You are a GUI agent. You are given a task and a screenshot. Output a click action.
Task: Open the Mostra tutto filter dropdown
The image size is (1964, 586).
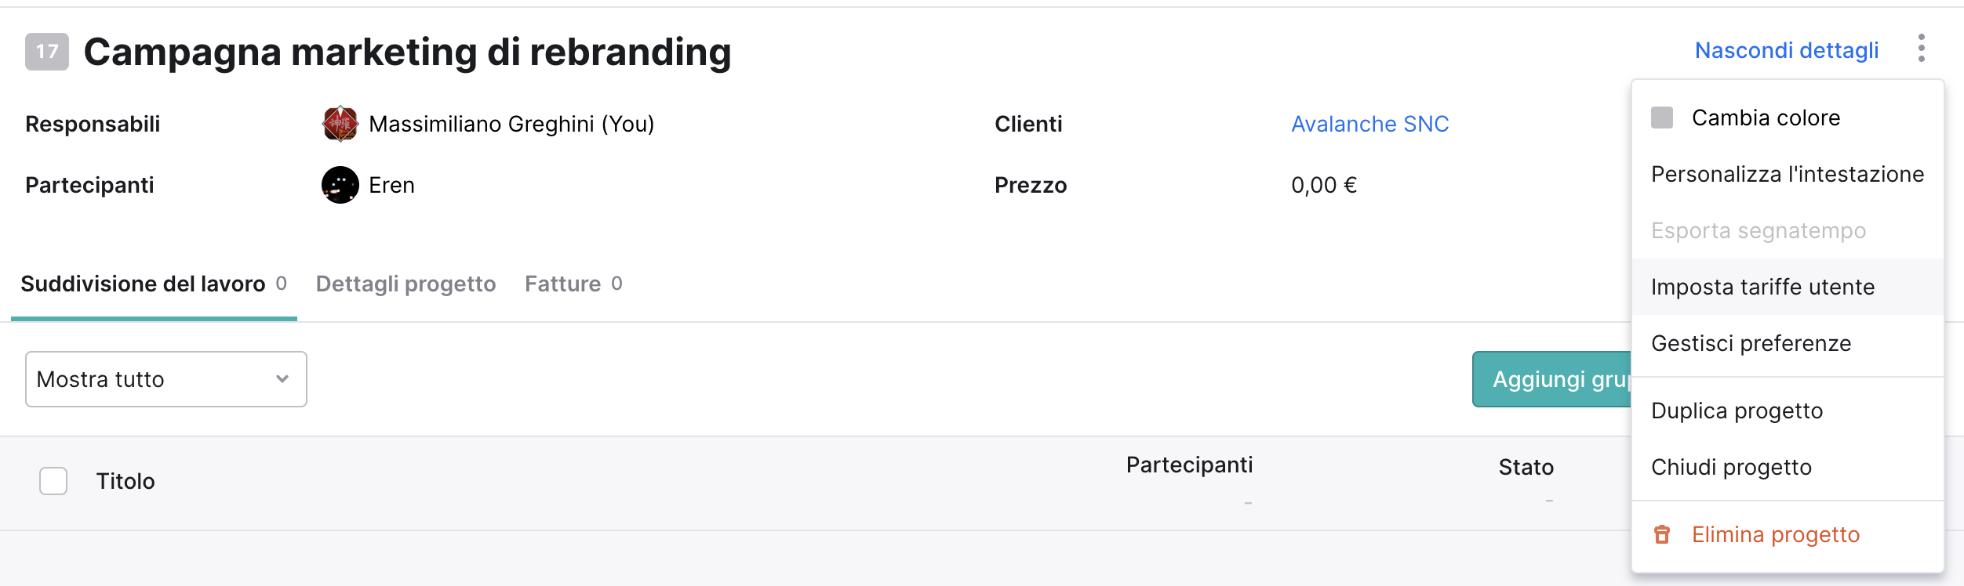point(165,379)
